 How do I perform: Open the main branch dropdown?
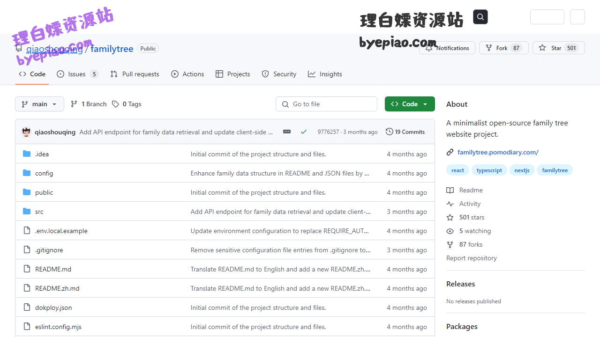[x=39, y=104]
